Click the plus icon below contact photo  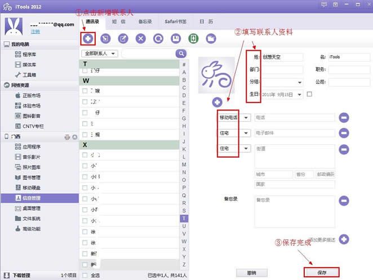(x=217, y=103)
